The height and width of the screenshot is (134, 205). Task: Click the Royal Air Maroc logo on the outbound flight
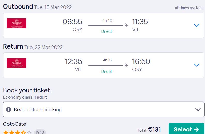[x=17, y=23]
